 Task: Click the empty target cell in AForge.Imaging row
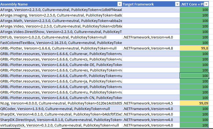click(151, 15)
